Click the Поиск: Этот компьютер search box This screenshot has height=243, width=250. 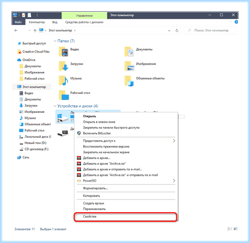210,30
